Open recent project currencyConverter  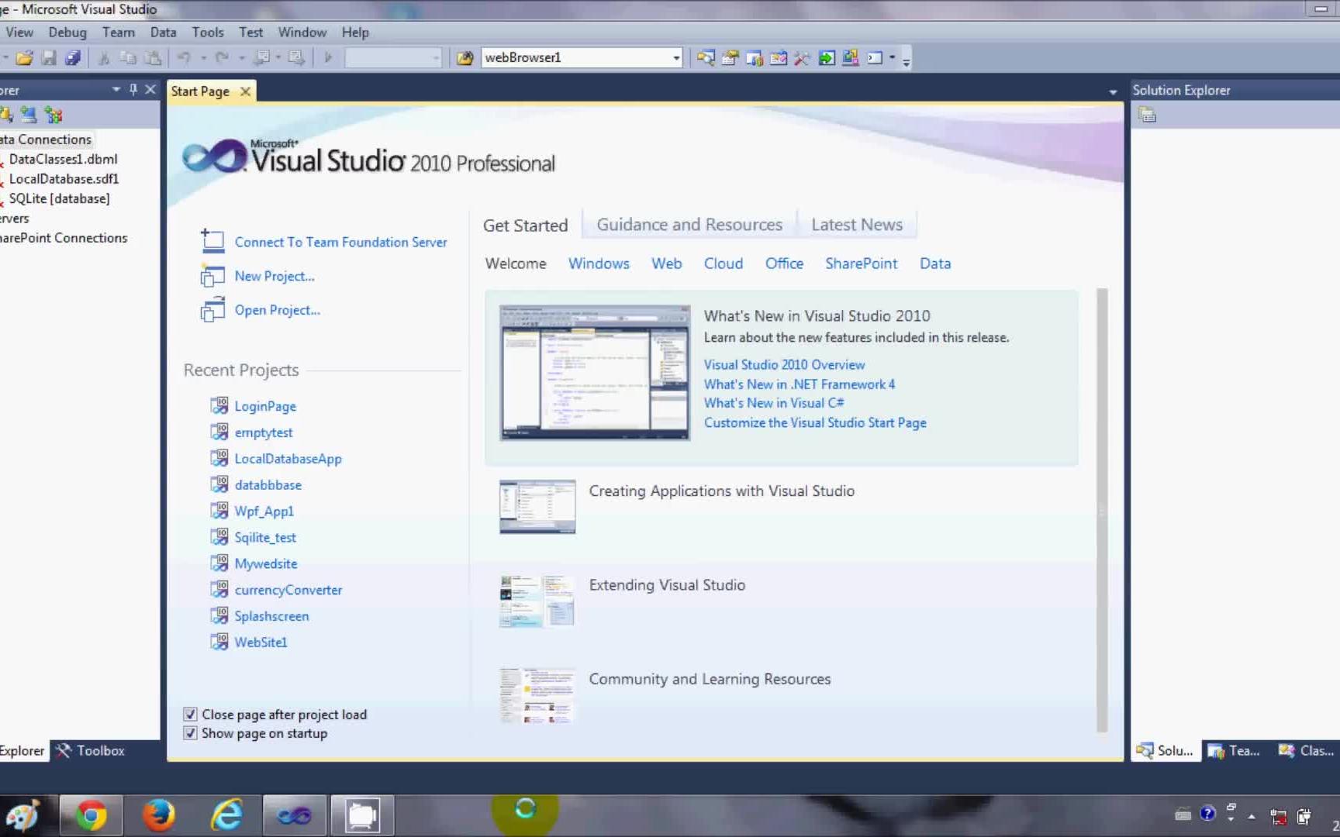coord(288,590)
